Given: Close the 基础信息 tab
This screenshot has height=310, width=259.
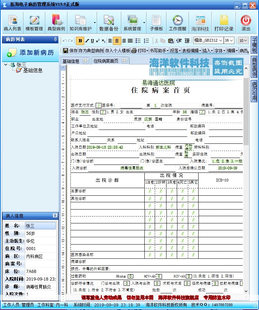Looking at the screenshot, I should (85, 61).
